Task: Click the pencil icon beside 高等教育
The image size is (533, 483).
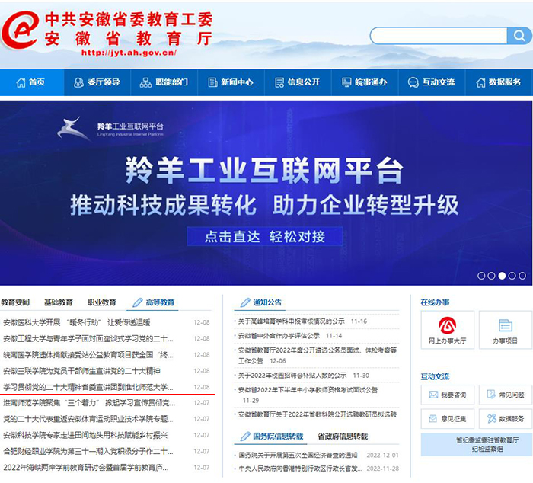Action: point(138,302)
